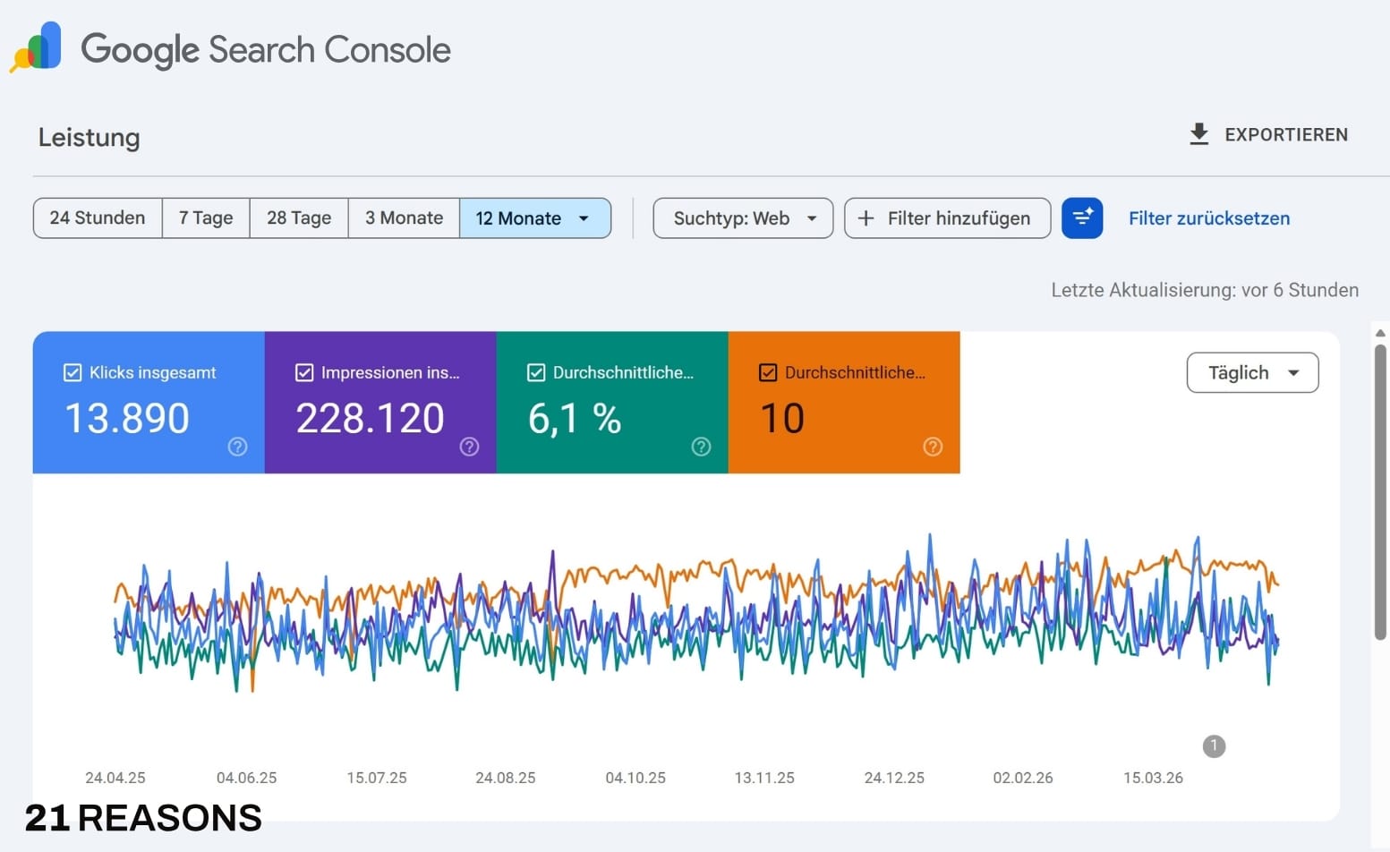
Task: Click the 24.04.25 axis date label
Action: tap(115, 778)
